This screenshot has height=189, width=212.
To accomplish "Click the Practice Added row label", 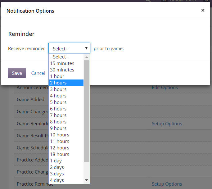I will pos(33,160).
